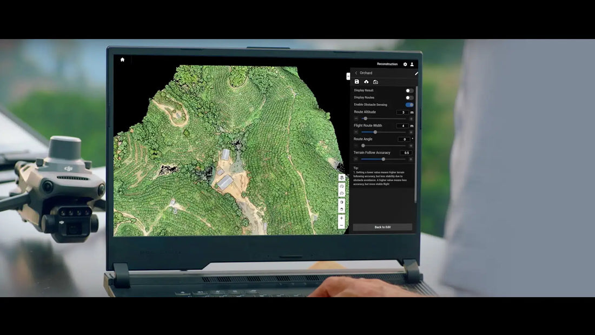
Task: Go back using the Orchard chevron
Action: [x=356, y=73]
